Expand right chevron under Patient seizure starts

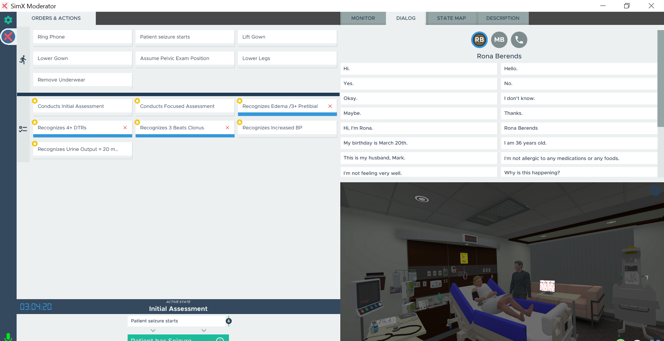coord(204,331)
